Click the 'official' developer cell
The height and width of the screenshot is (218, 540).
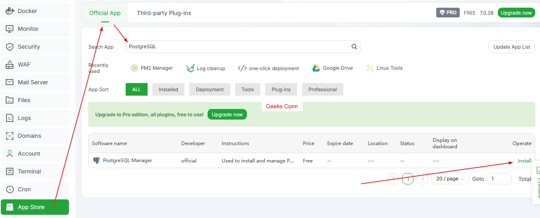pyautogui.click(x=189, y=160)
